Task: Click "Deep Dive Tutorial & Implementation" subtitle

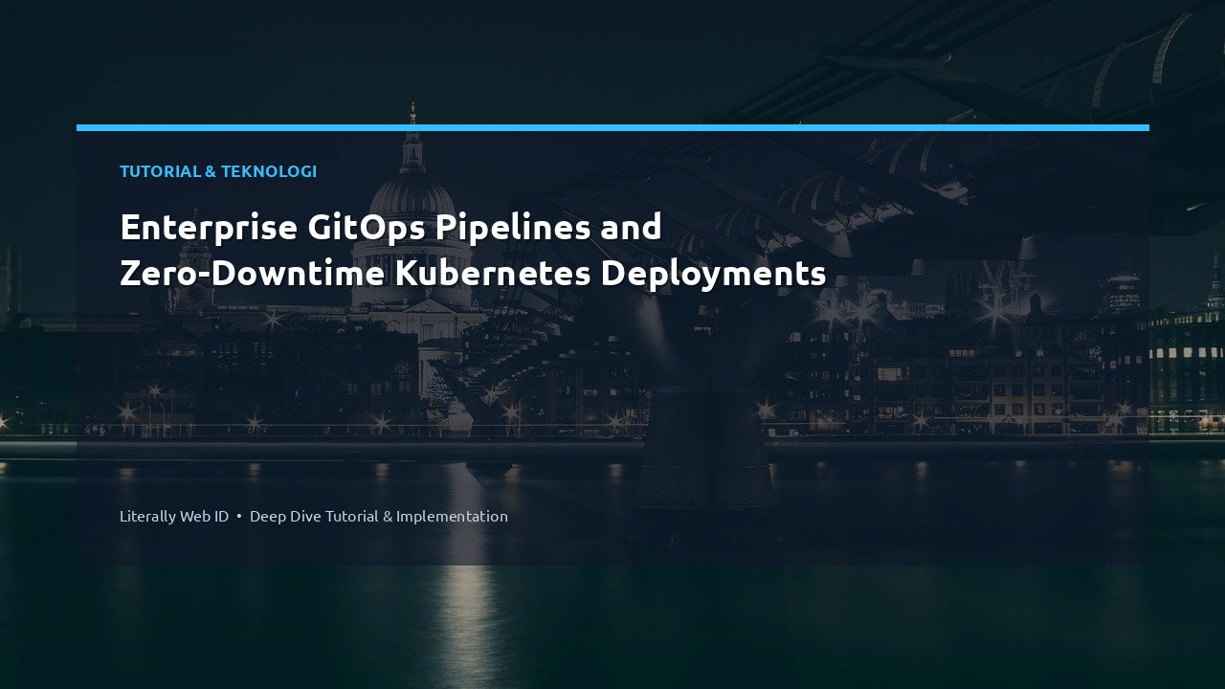Action: tap(379, 516)
